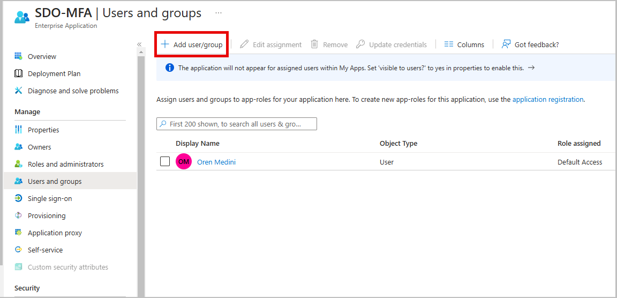Click the blue info icon in banner
Image resolution: width=617 pixels, height=298 pixels.
point(170,68)
